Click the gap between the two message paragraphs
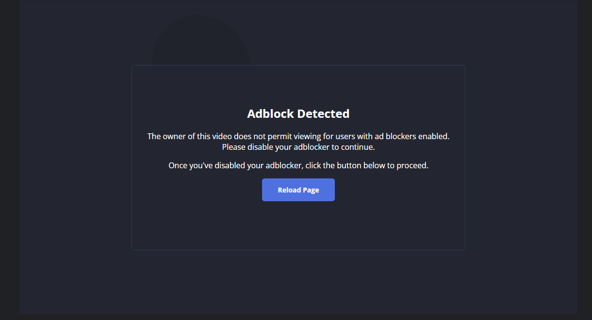Image resolution: width=592 pixels, height=320 pixels. pos(298,156)
